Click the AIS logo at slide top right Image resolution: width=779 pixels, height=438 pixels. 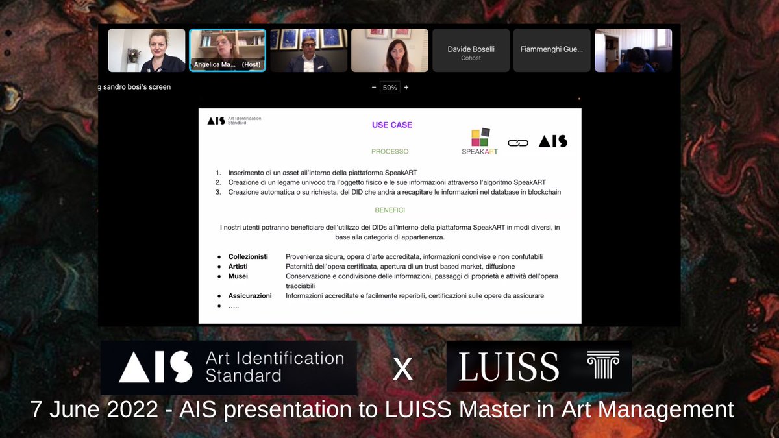(553, 141)
